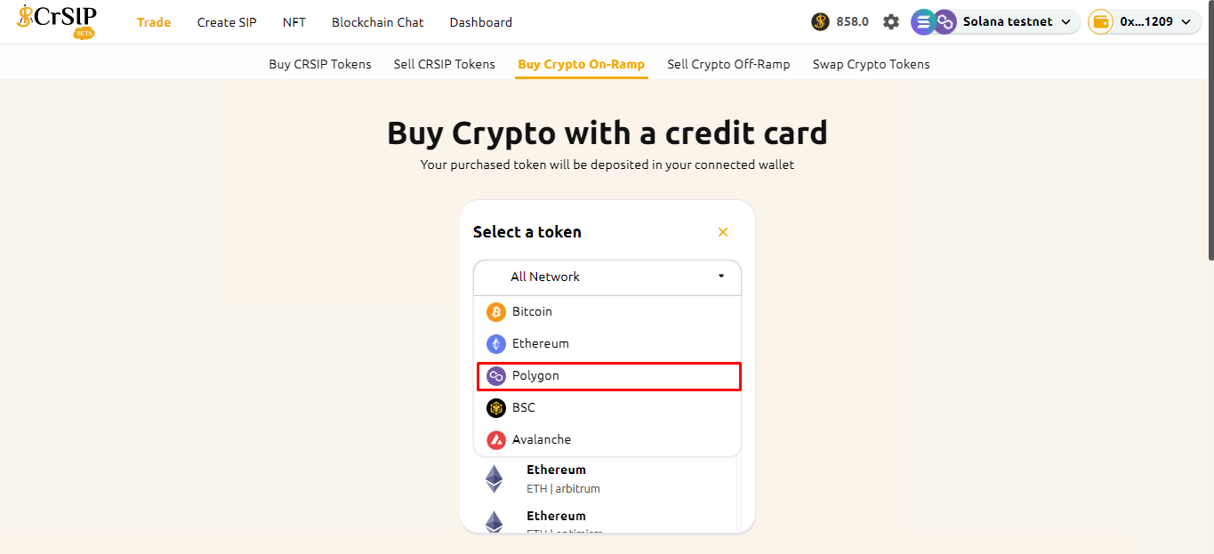1214x554 pixels.
Task: Open the Create SIP page
Action: tap(227, 22)
